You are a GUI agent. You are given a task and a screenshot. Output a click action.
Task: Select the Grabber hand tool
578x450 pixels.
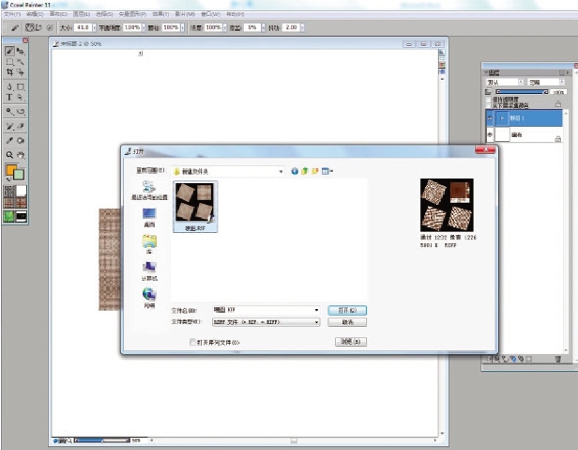(21, 154)
